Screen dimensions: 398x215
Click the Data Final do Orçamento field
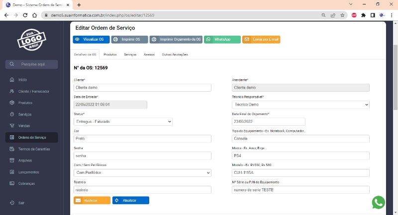[269, 121]
